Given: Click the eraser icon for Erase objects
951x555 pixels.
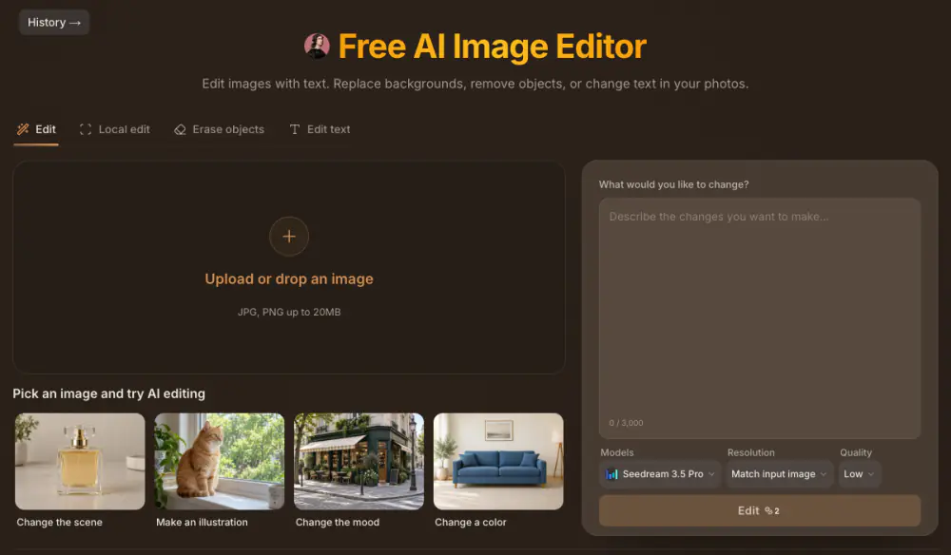Looking at the screenshot, I should (x=180, y=129).
